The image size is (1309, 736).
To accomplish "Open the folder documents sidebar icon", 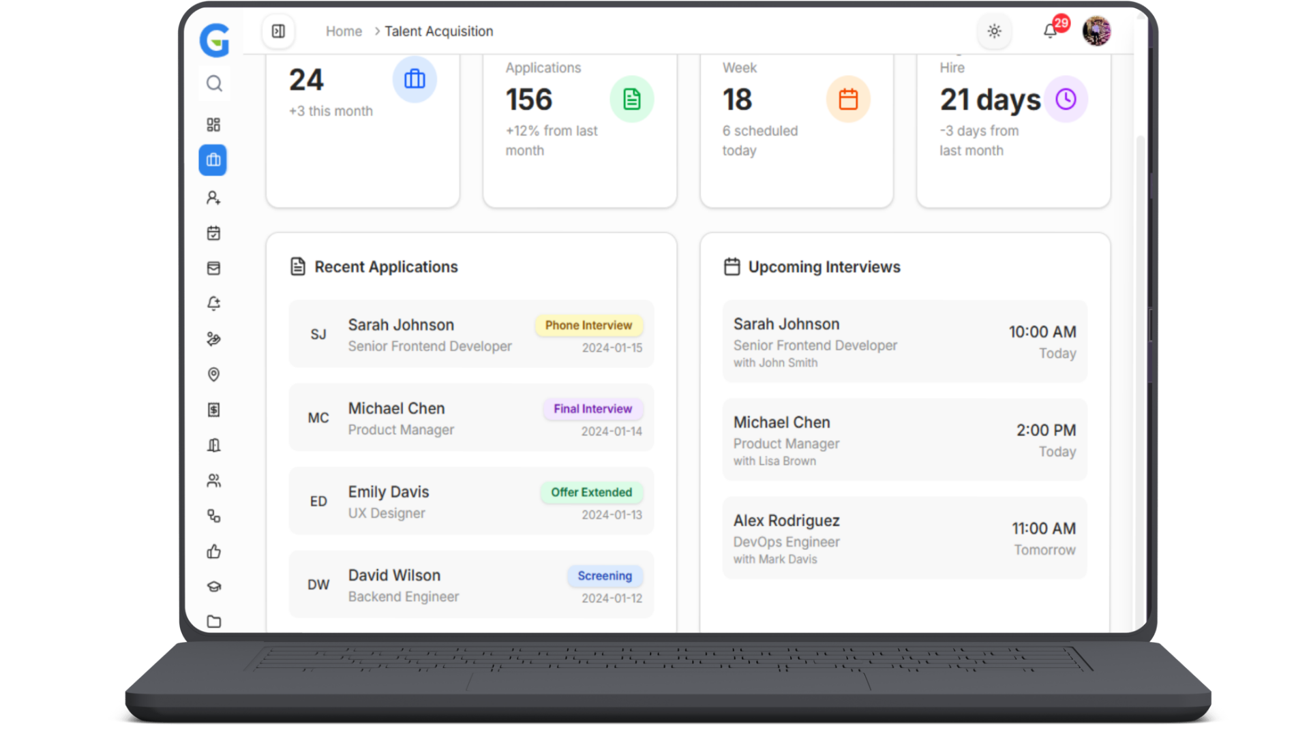I will tap(213, 622).
